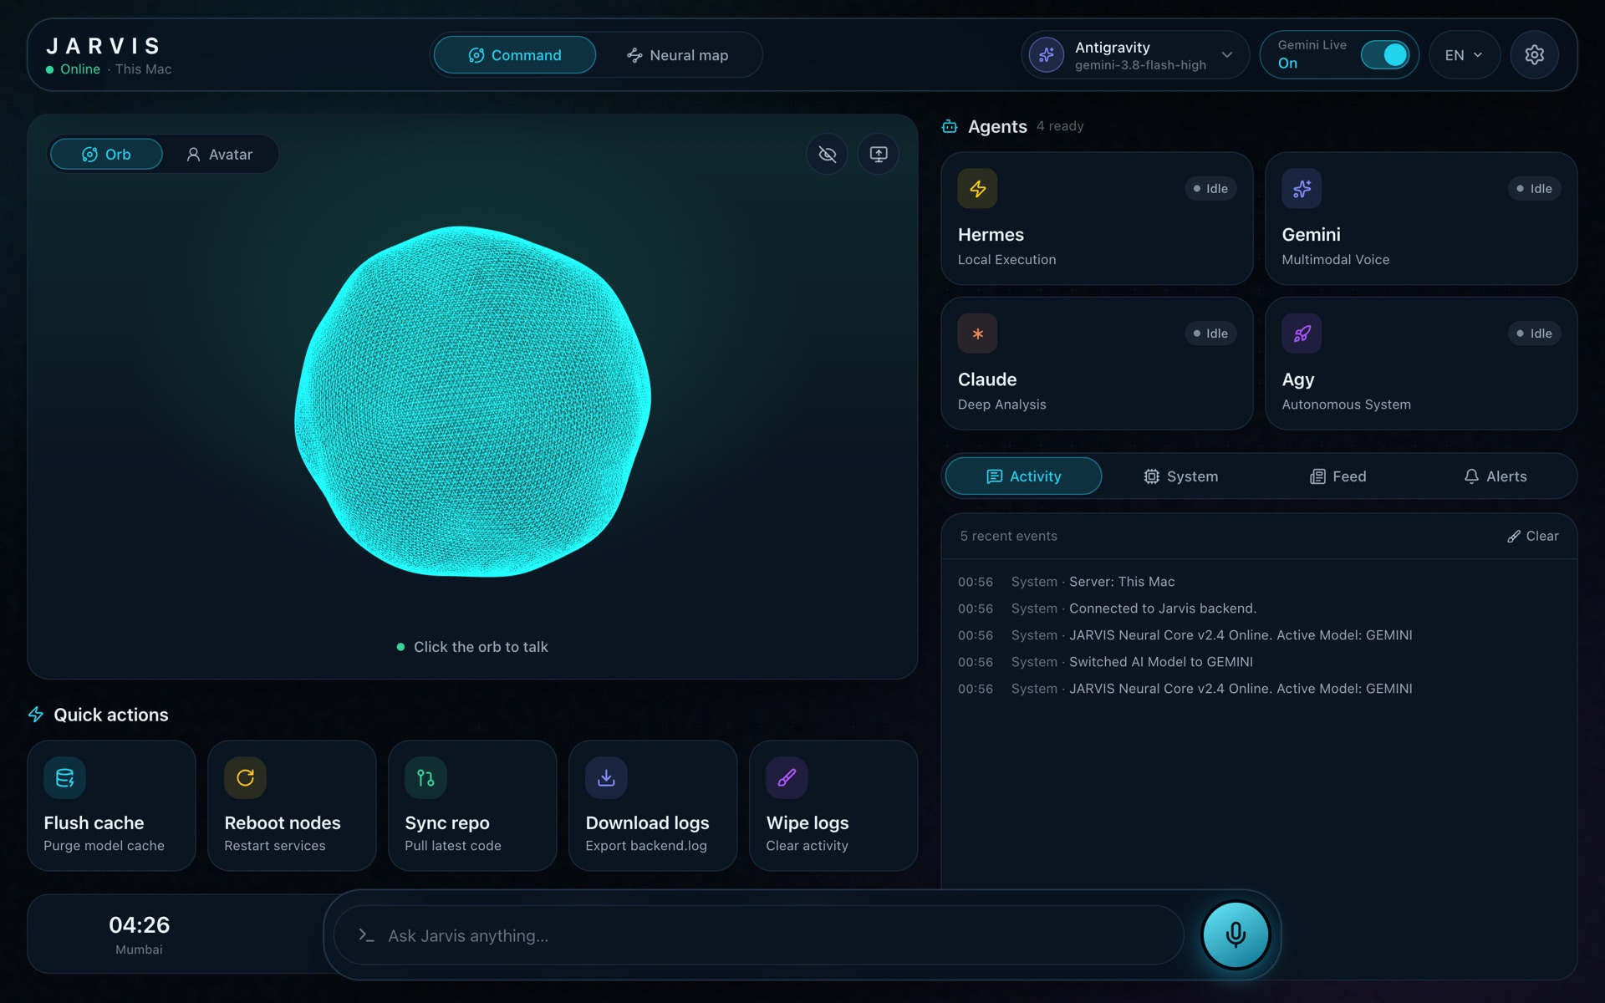The width and height of the screenshot is (1605, 1003).
Task: Focus the Ask Jarvis anything input
Action: [758, 935]
